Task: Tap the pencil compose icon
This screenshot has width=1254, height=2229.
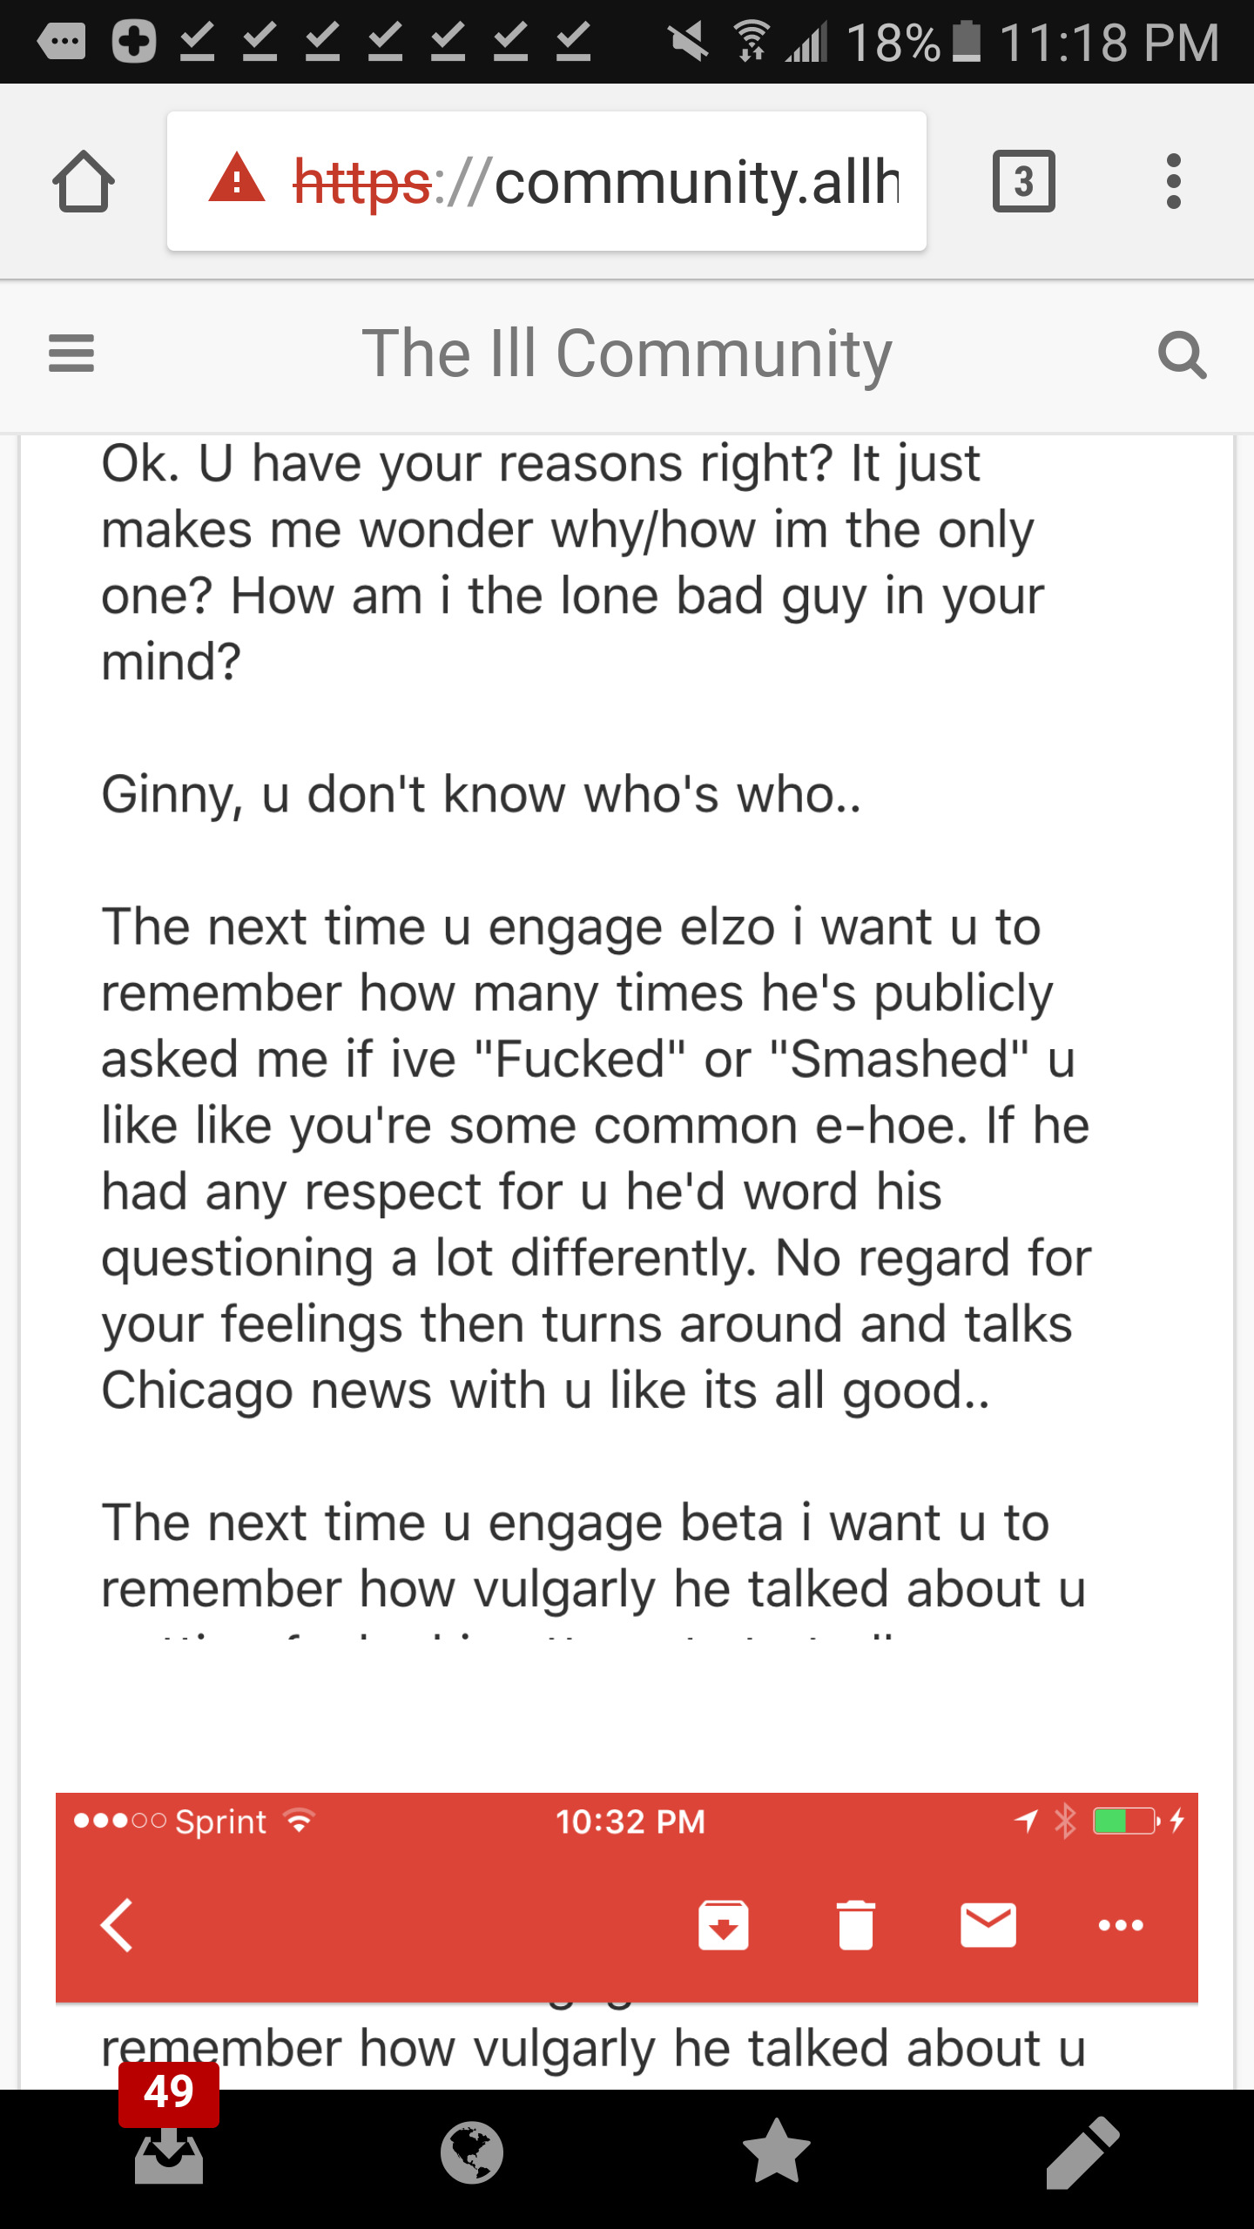Action: point(1082,2152)
